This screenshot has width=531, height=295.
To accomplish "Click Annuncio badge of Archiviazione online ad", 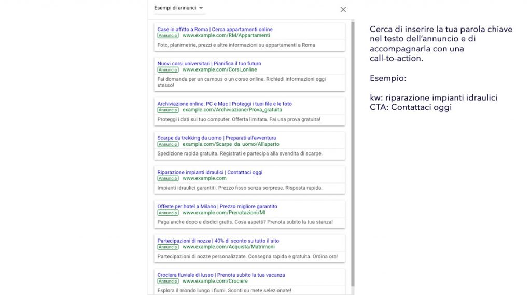I will [168, 110].
